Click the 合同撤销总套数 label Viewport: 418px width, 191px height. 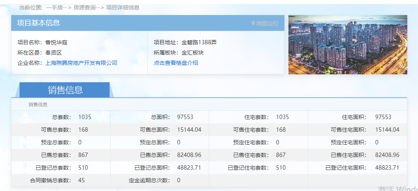click(x=51, y=180)
